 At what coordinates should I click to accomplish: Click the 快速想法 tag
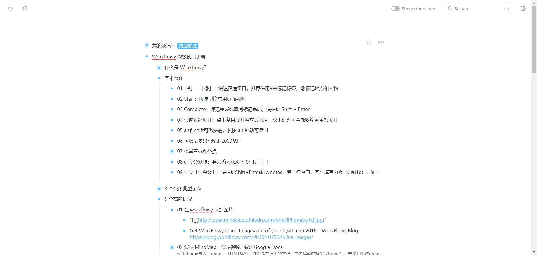click(x=188, y=46)
